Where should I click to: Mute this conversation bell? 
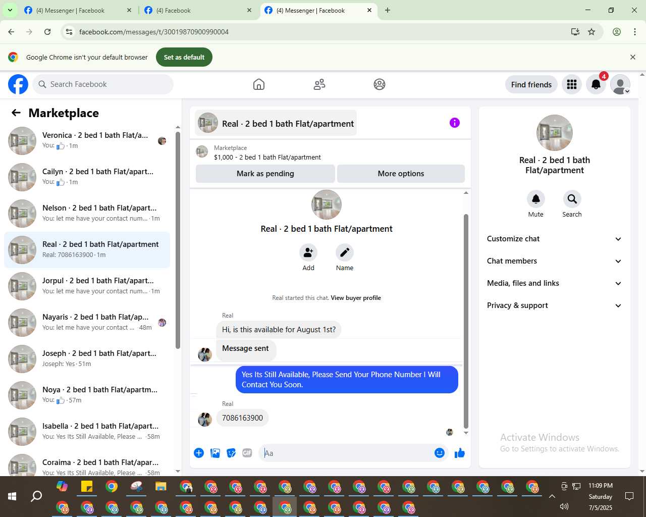pos(536,199)
